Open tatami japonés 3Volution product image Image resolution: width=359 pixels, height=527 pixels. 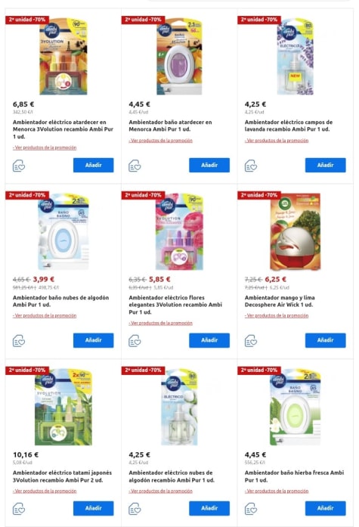click(63, 407)
